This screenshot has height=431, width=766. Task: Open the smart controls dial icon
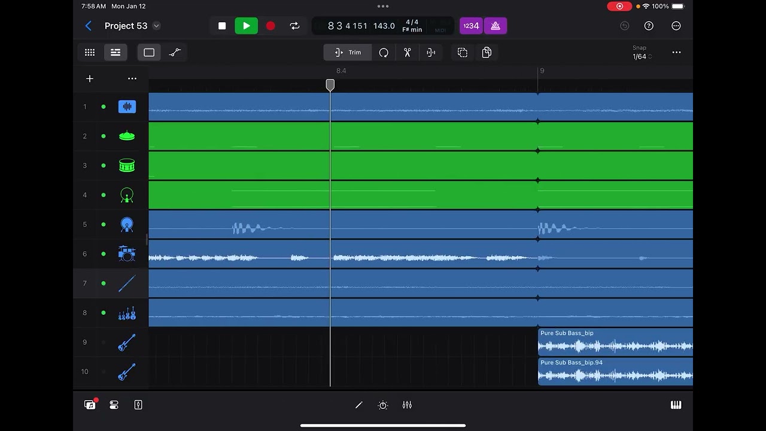(x=383, y=405)
